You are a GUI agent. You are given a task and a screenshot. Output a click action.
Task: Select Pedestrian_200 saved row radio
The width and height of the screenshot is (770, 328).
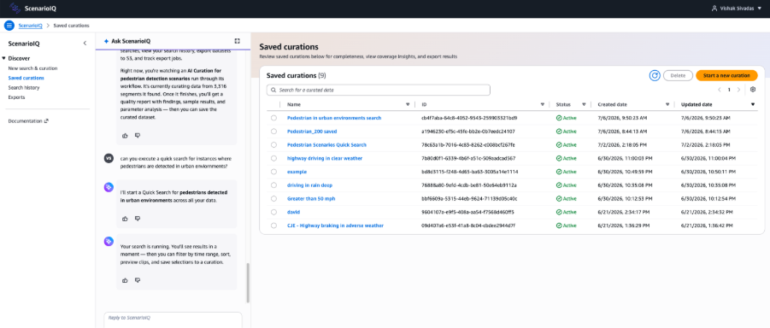click(x=273, y=132)
